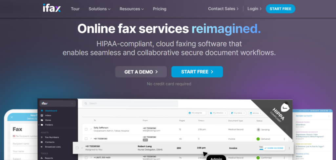Tick the checkbox for the Robert Lang row

click(77, 148)
